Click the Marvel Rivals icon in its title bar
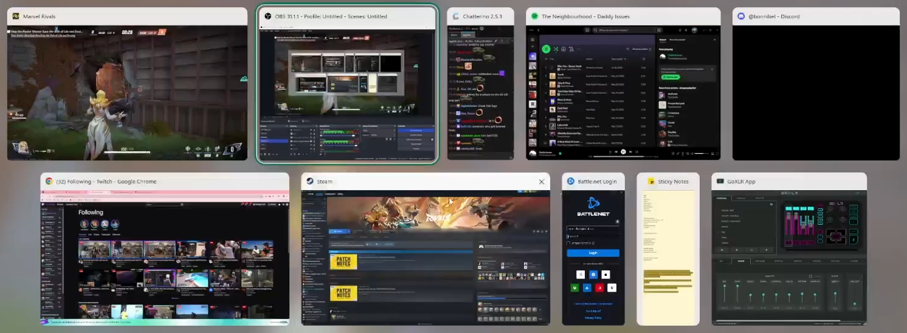The width and height of the screenshot is (907, 333). pos(15,16)
